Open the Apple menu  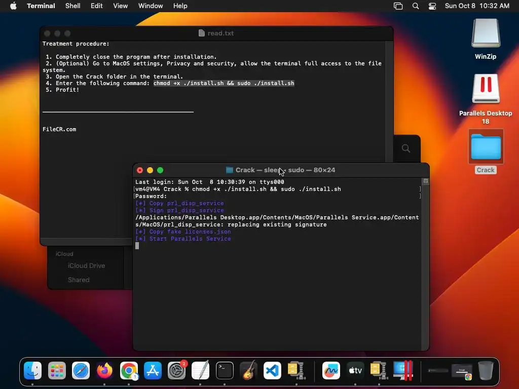(x=13, y=6)
